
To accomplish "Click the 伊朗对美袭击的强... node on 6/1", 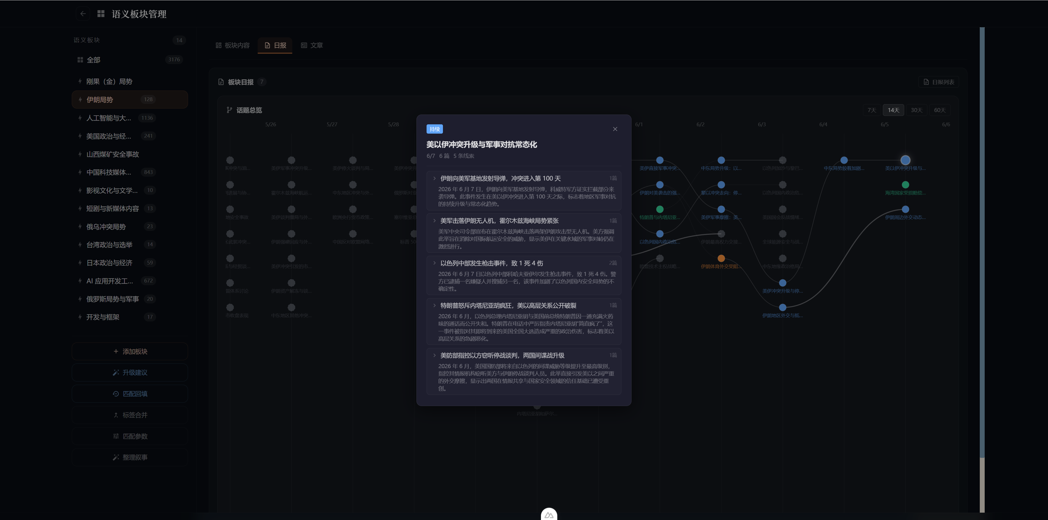I will (x=659, y=185).
